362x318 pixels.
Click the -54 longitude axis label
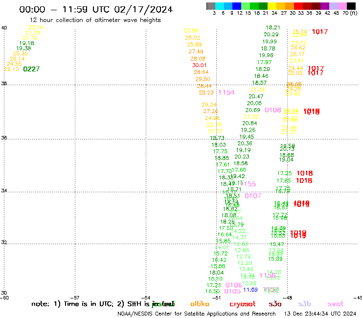pos(146,297)
